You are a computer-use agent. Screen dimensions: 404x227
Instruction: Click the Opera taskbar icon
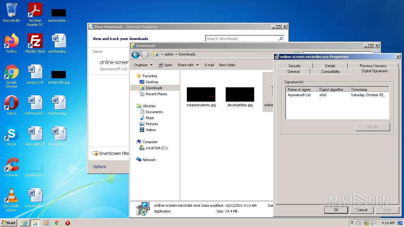tap(68, 223)
